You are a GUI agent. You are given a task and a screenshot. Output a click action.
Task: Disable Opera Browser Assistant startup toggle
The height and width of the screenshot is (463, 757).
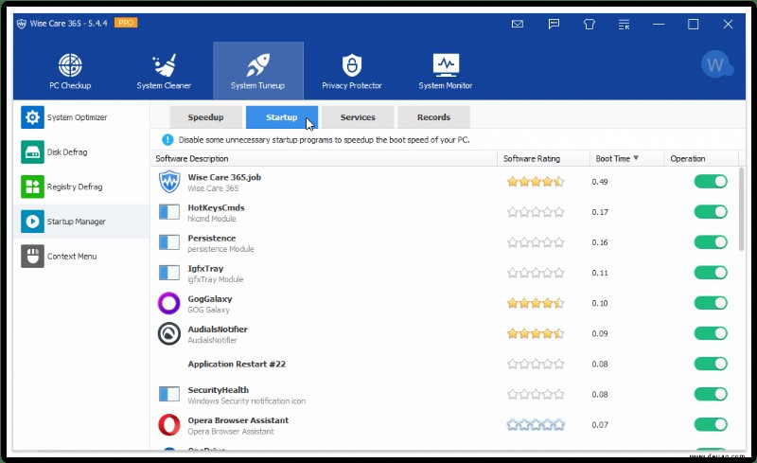coord(711,425)
